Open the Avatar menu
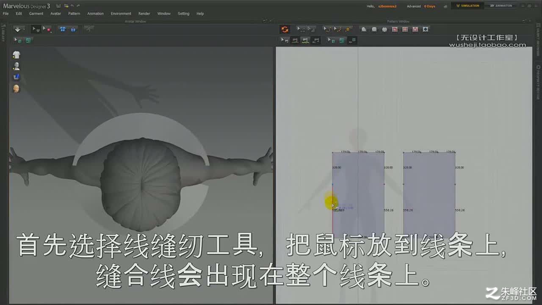This screenshot has height=305, width=542. click(55, 14)
